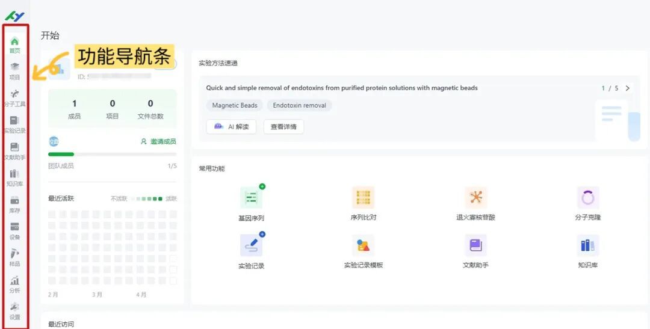Image resolution: width=650 pixels, height=329 pixels.
Task: Open 实验记录模板 template icon
Action: [x=363, y=245]
